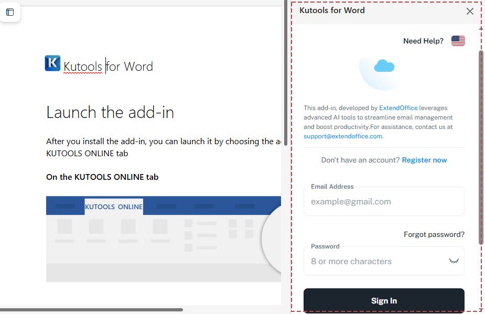Click the blue cloud icon
This screenshot has width=485, height=314.
tap(383, 66)
